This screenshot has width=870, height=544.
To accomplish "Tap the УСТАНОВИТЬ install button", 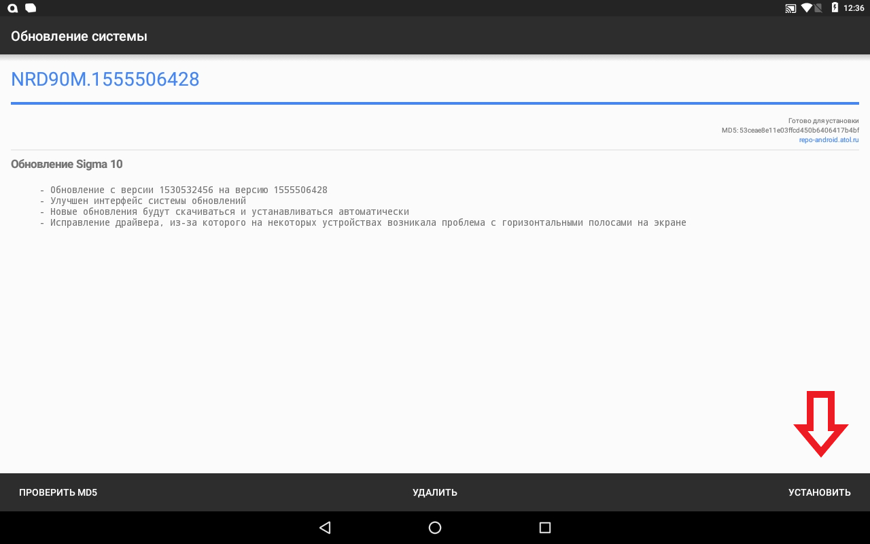I will (x=819, y=492).
